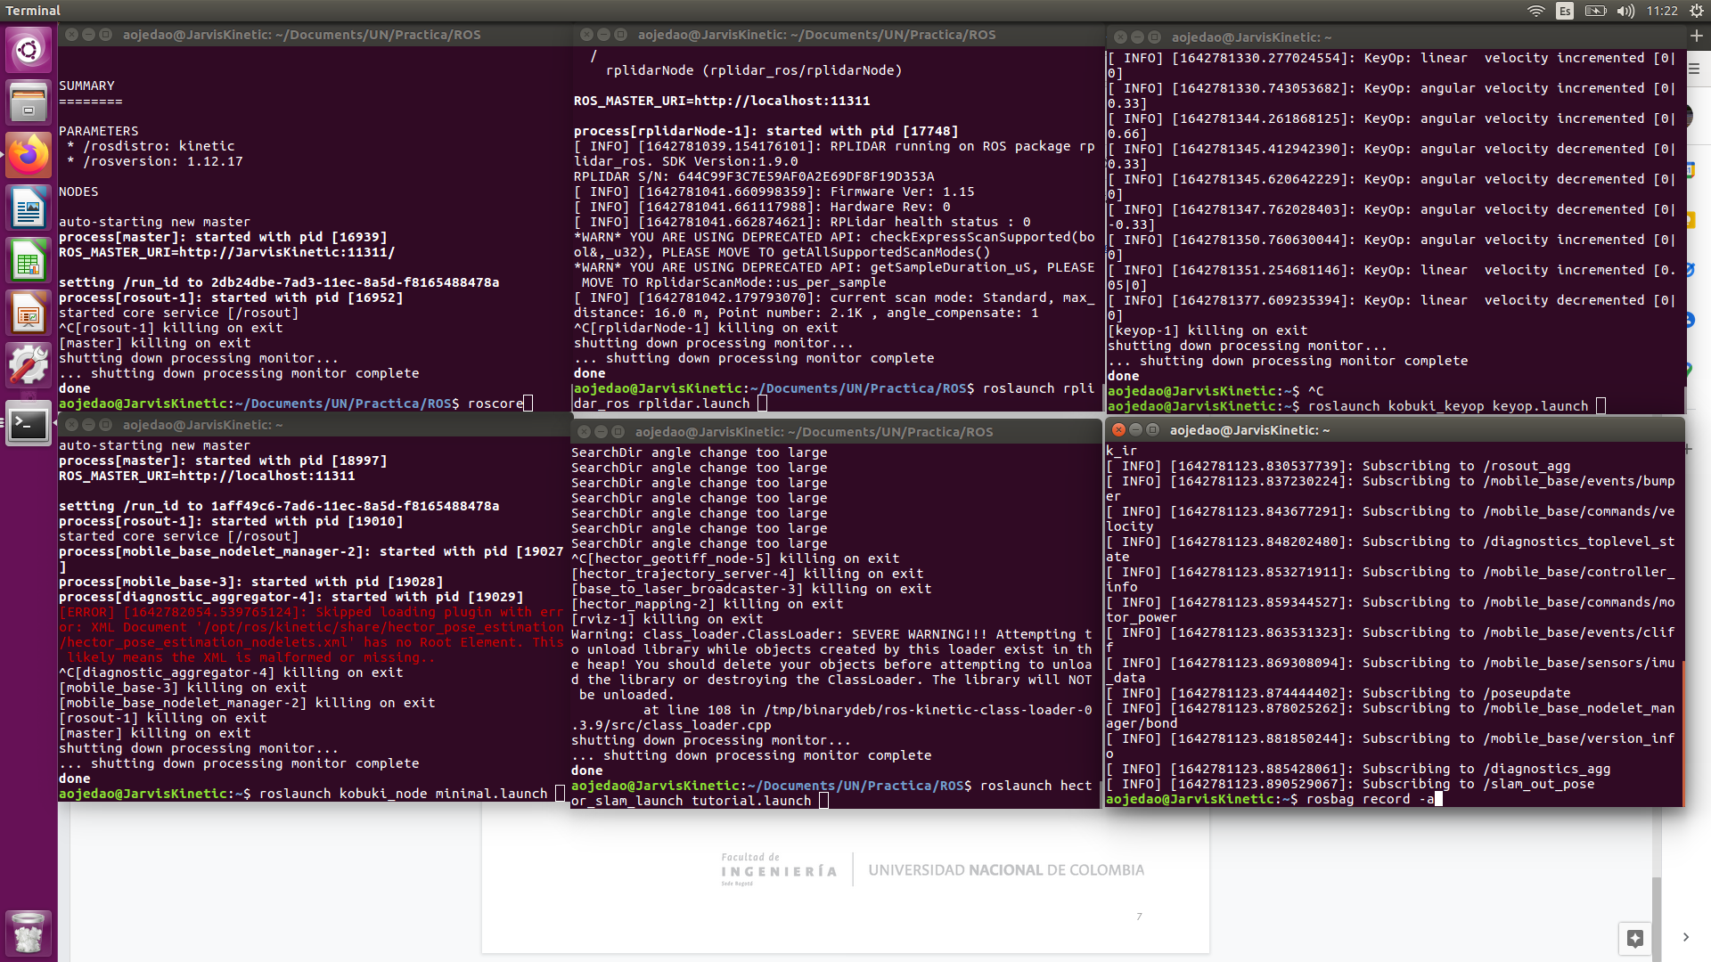Open the Trash at the launcher bottom
The height and width of the screenshot is (962, 1711).
click(x=29, y=933)
